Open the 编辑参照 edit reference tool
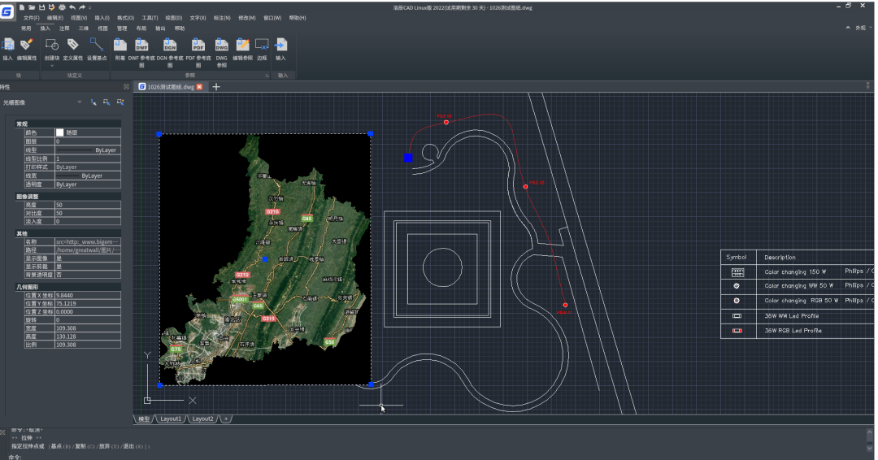Viewport: 878px width, 460px height. (x=242, y=45)
